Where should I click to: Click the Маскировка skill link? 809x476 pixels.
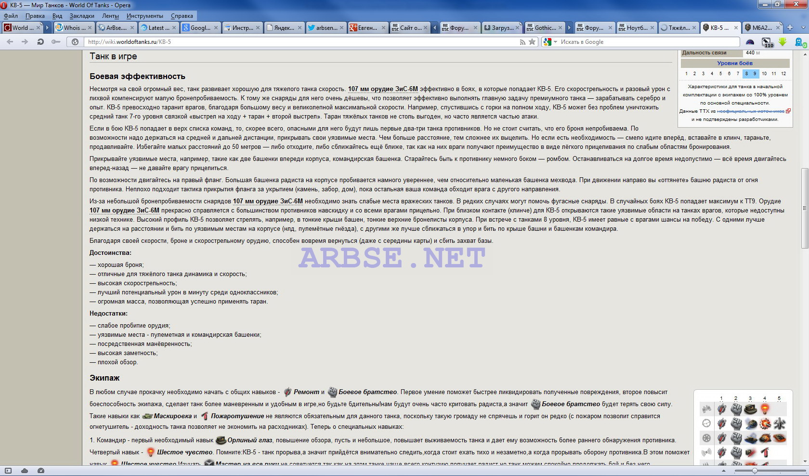click(172, 416)
